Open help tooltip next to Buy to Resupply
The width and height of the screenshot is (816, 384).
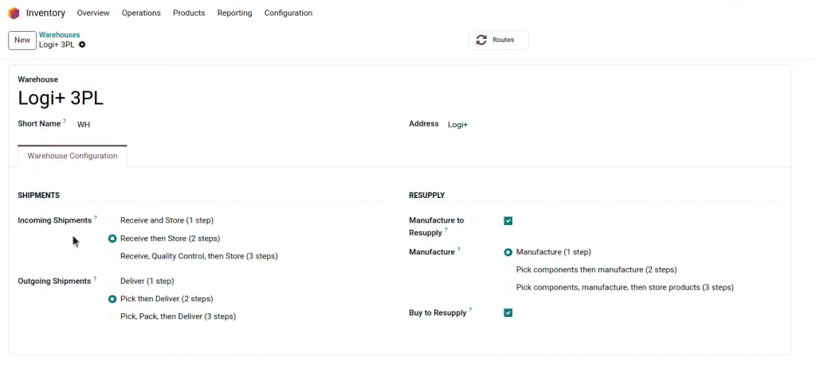tap(470, 310)
